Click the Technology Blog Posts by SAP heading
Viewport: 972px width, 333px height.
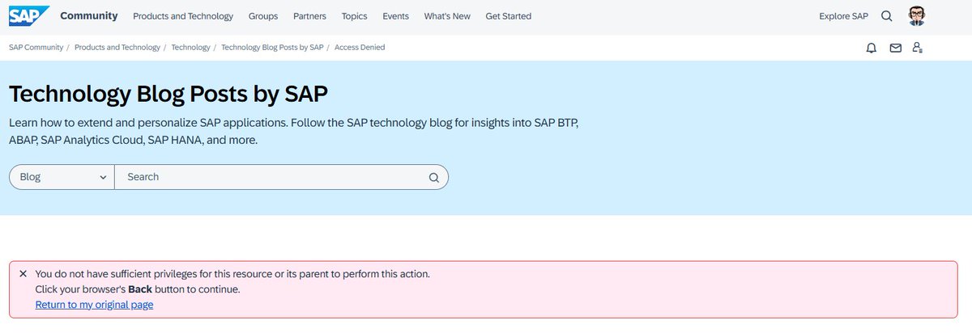[168, 94]
